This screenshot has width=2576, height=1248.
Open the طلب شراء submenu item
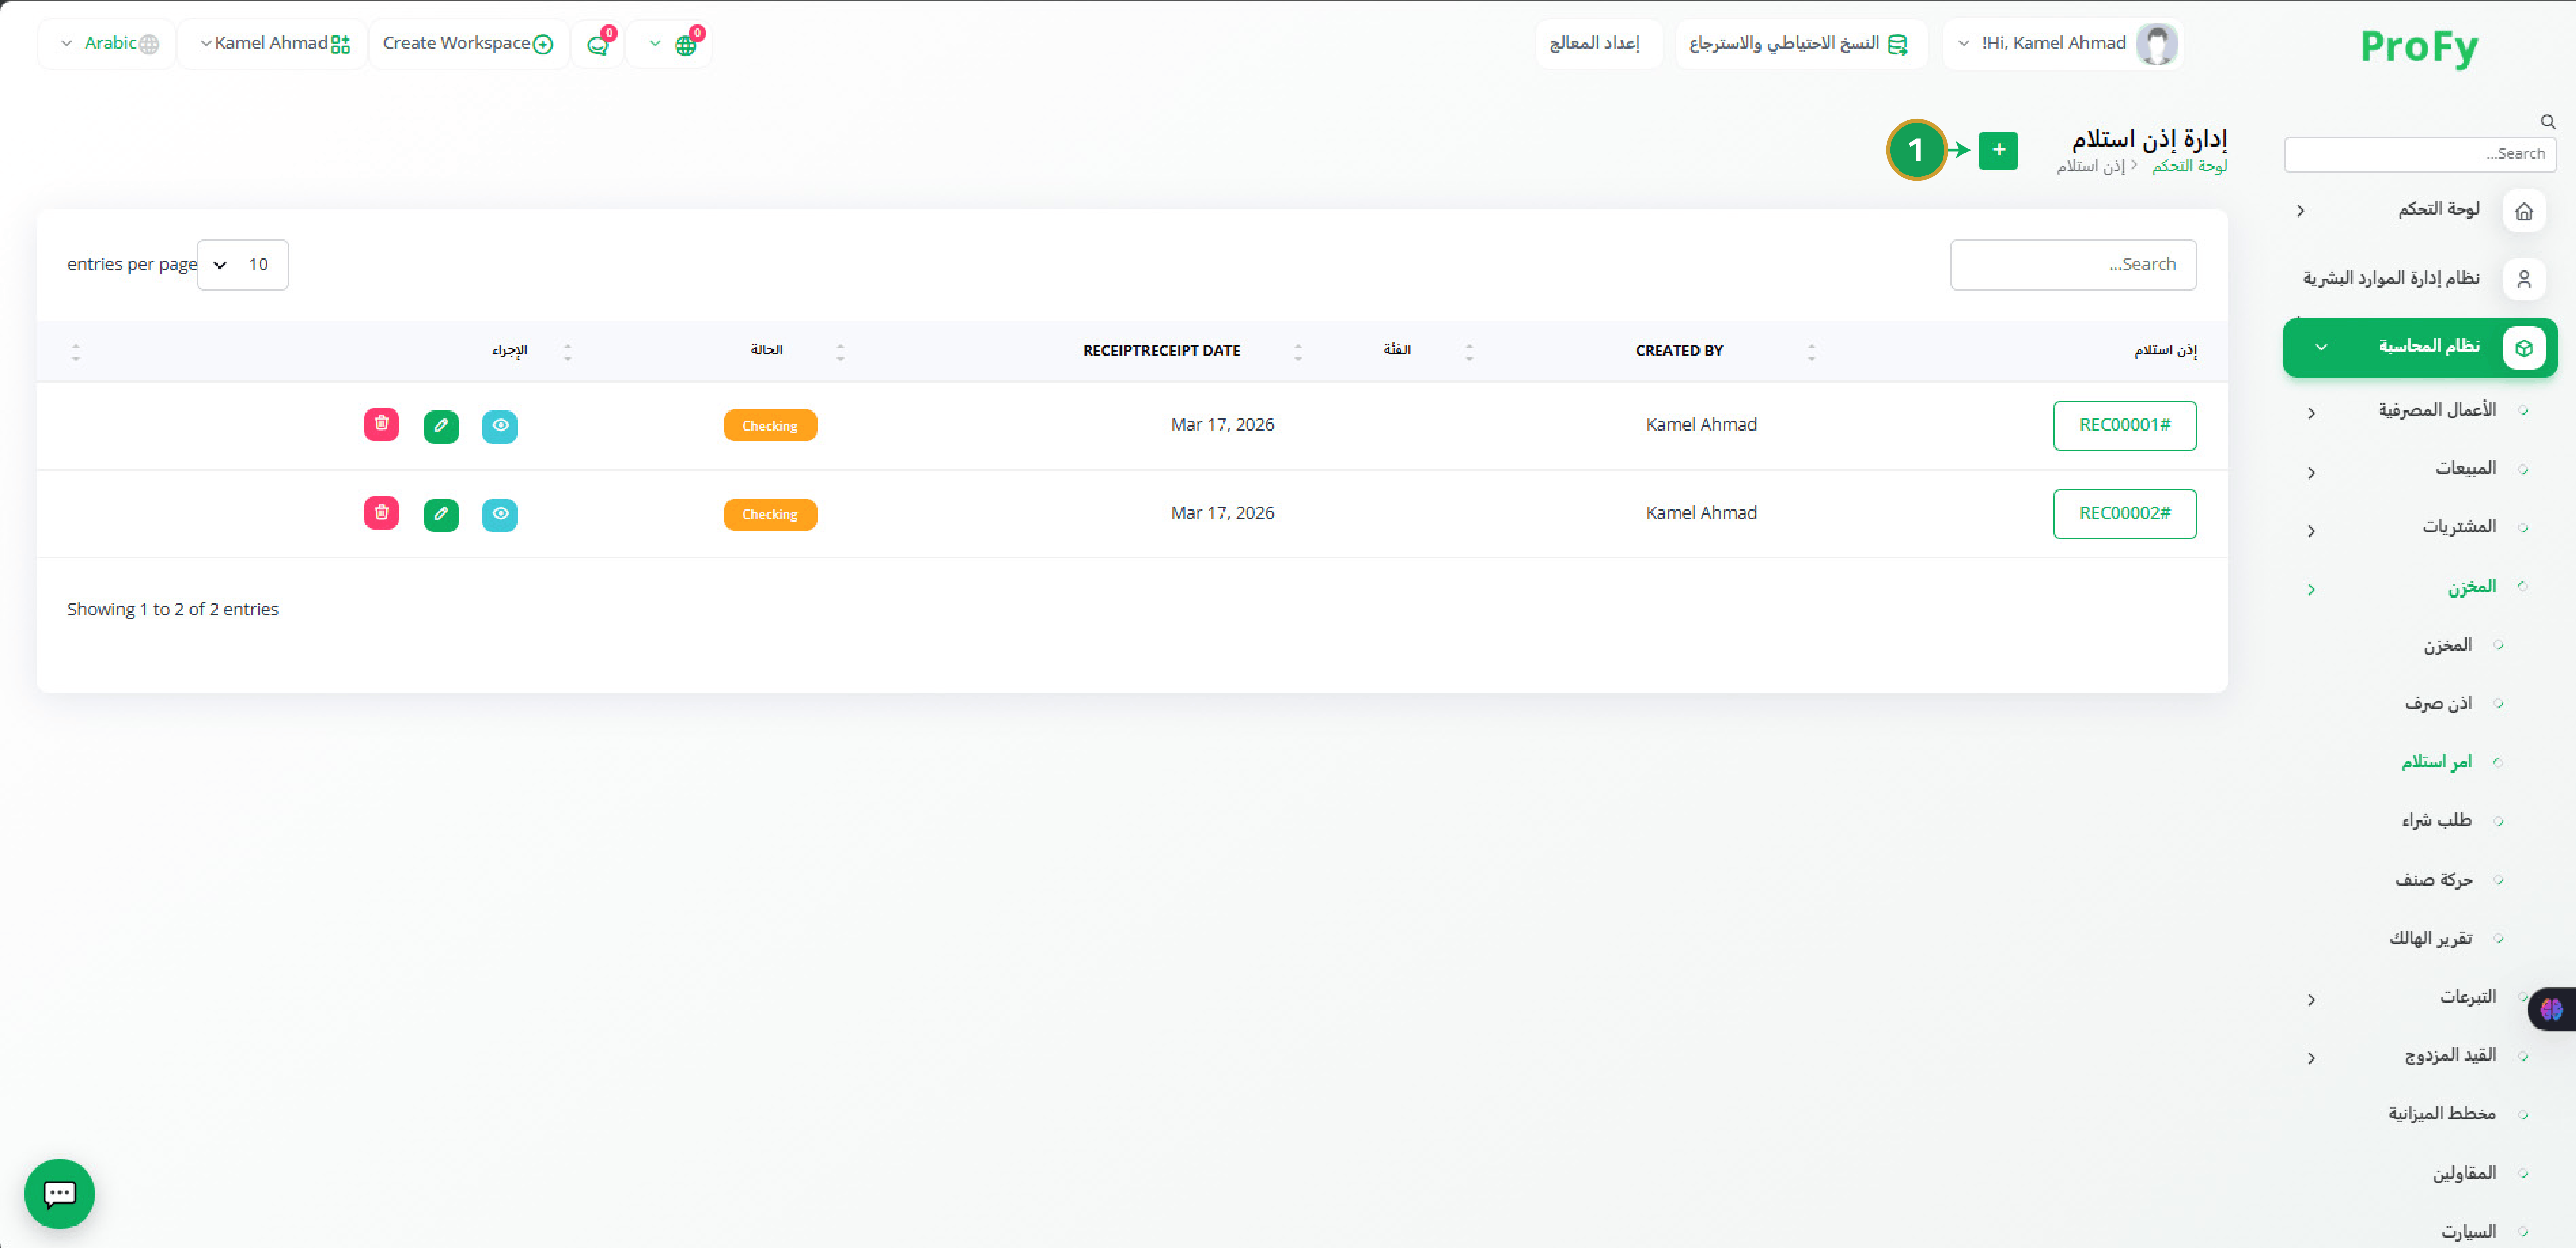2436,821
